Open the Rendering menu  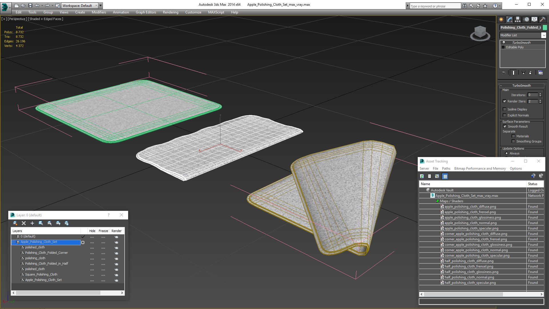click(170, 12)
